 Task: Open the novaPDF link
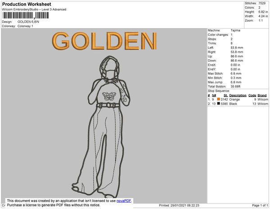tap(124, 201)
